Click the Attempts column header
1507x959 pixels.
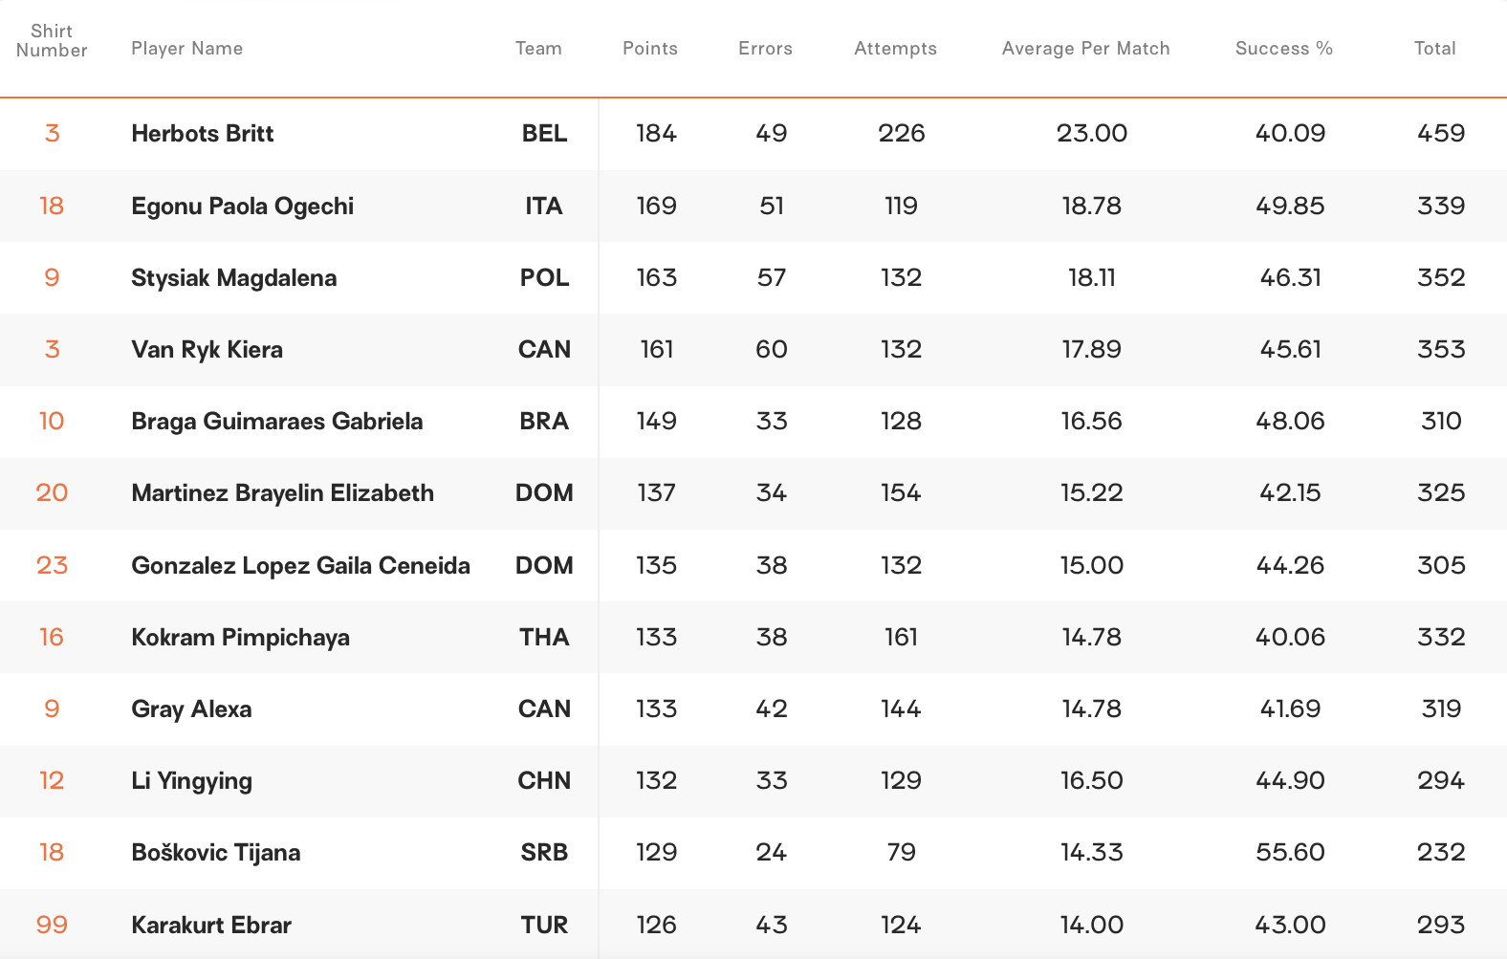coord(895,49)
